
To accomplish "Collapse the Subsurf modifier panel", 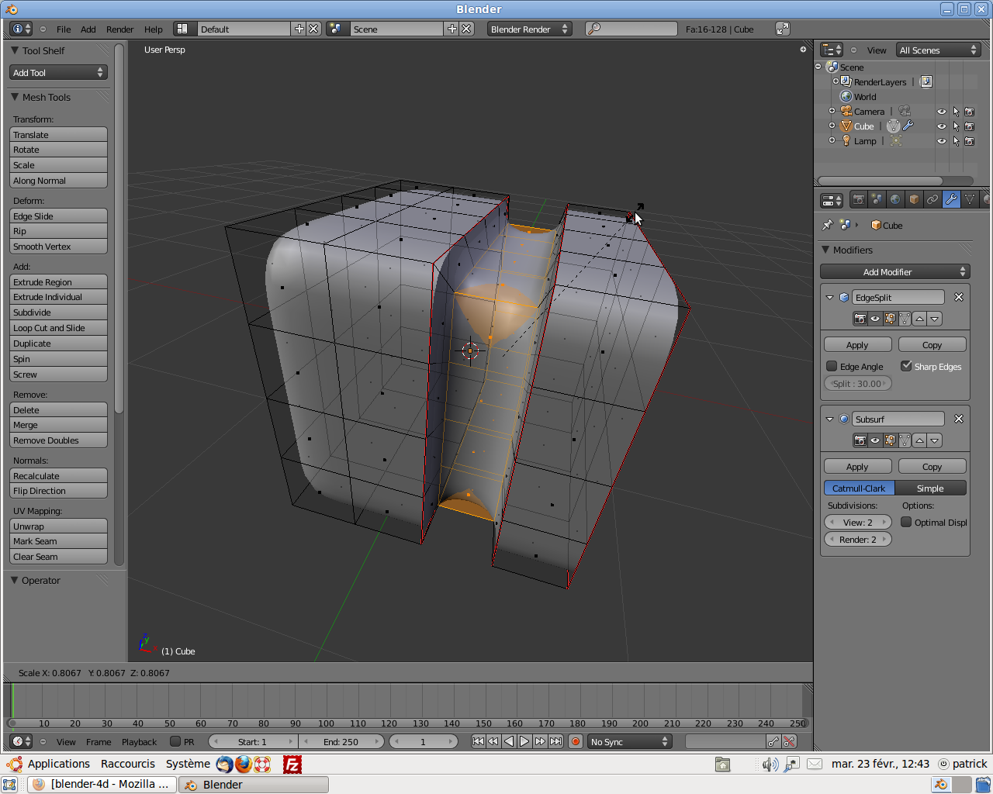I will pos(829,419).
